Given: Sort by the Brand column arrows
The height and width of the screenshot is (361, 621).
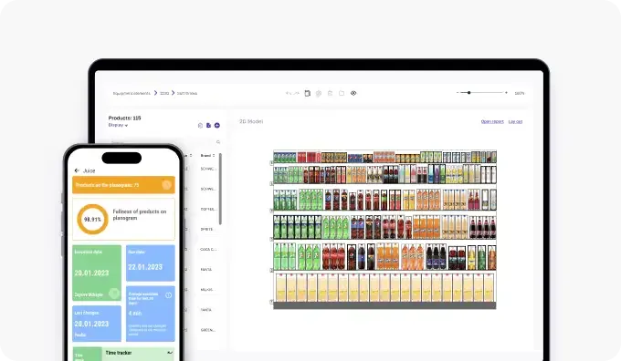Looking at the screenshot, I should (214, 155).
